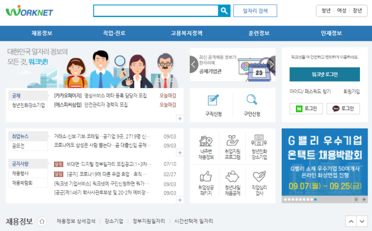Open 고용복지정책 main menu
The image size is (372, 231).
186,33
